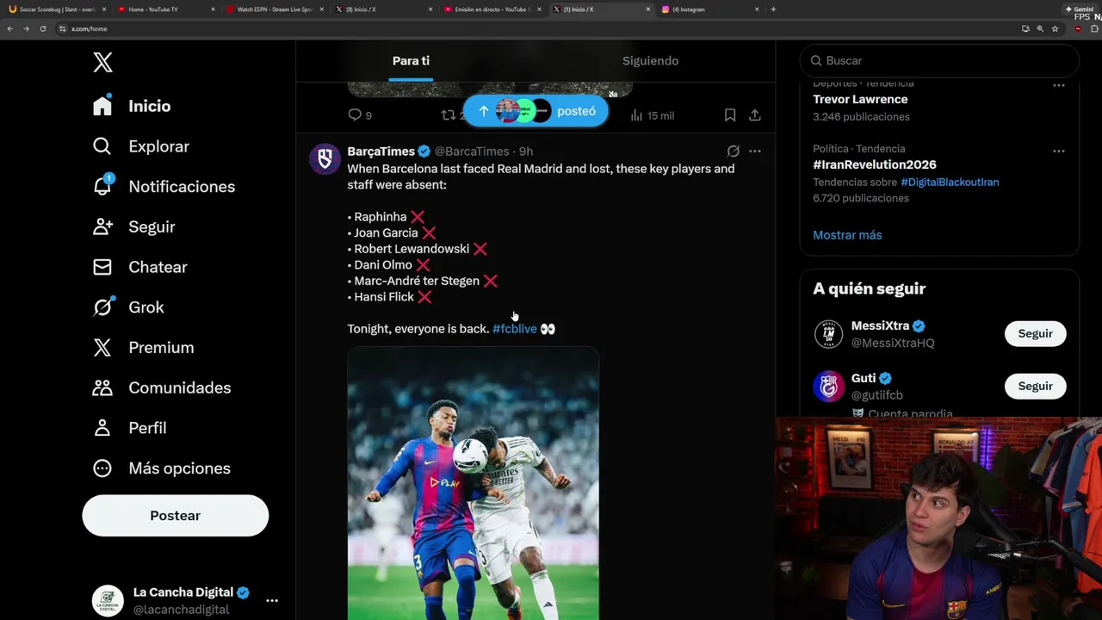
Task: Follow MessiXtra with Seguir button
Action: (1035, 333)
